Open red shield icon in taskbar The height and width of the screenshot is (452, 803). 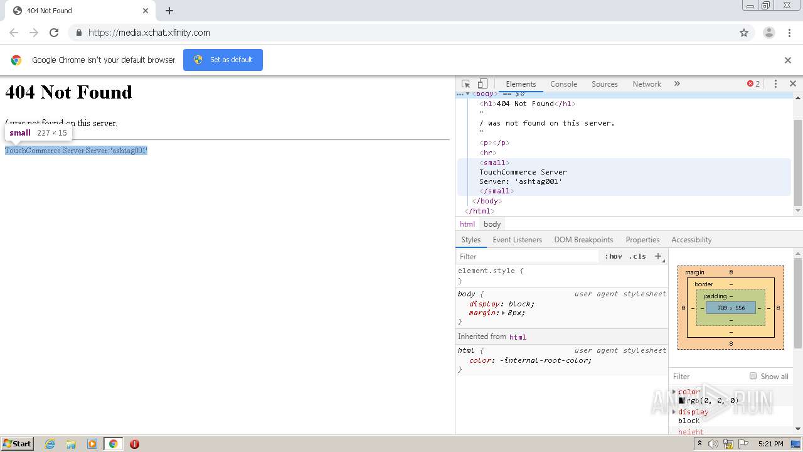pos(134,444)
